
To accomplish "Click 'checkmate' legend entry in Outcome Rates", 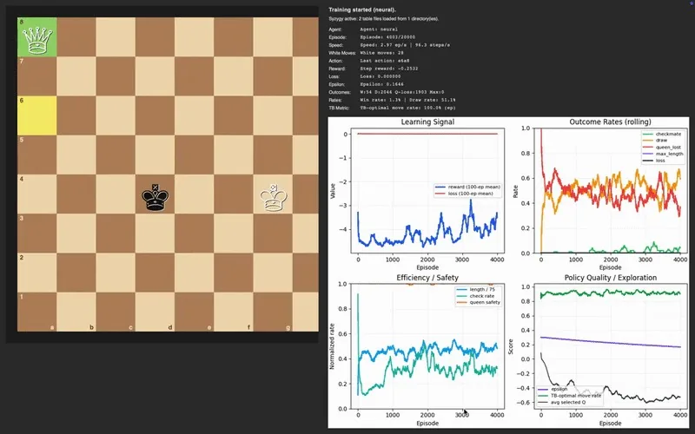I will point(662,134).
